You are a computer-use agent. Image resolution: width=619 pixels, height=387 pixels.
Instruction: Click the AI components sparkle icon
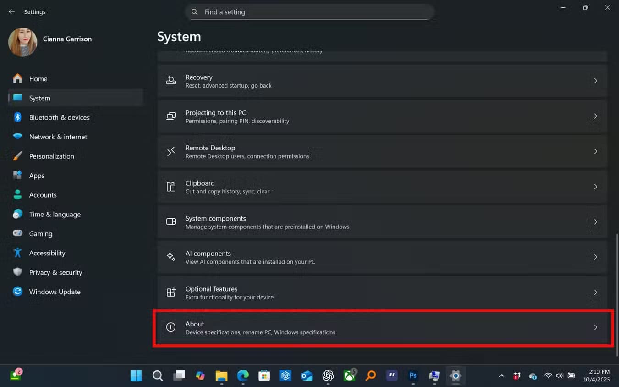pos(171,257)
